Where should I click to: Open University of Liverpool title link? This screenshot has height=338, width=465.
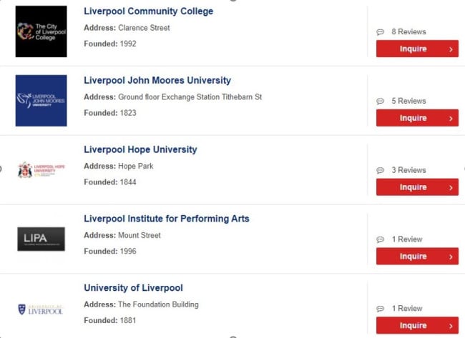tap(133, 288)
